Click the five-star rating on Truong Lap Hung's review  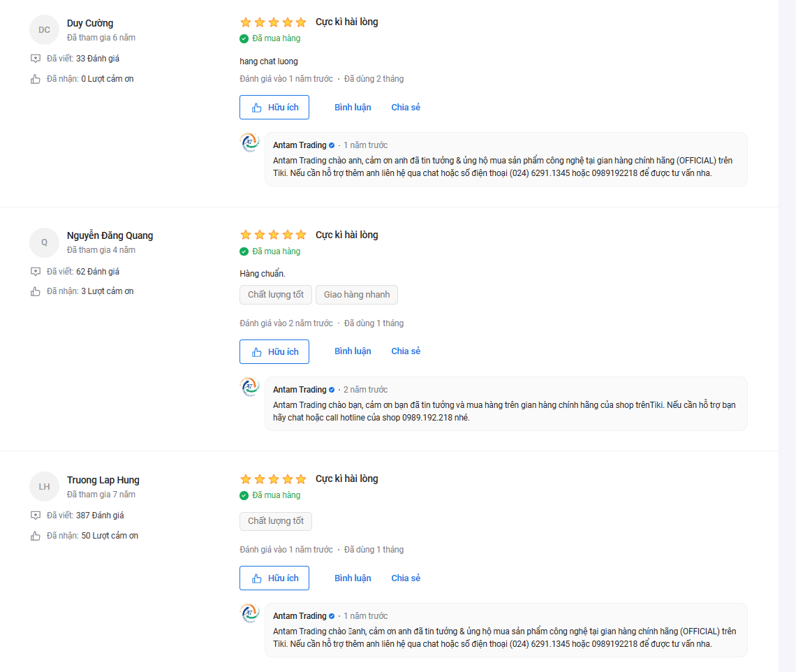[x=273, y=479]
